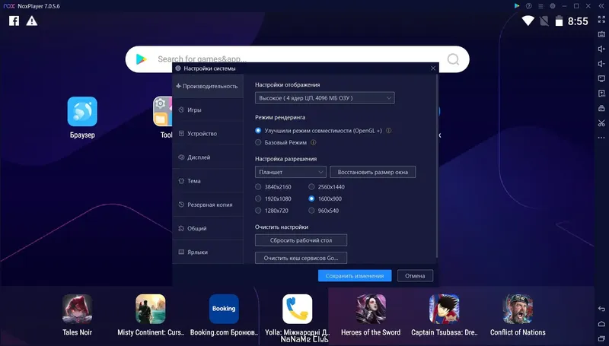Open the settings gear in title bar
The image size is (609, 346).
[x=553, y=6]
